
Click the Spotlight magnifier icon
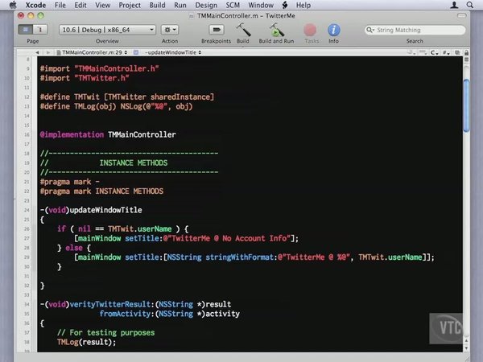470,5
